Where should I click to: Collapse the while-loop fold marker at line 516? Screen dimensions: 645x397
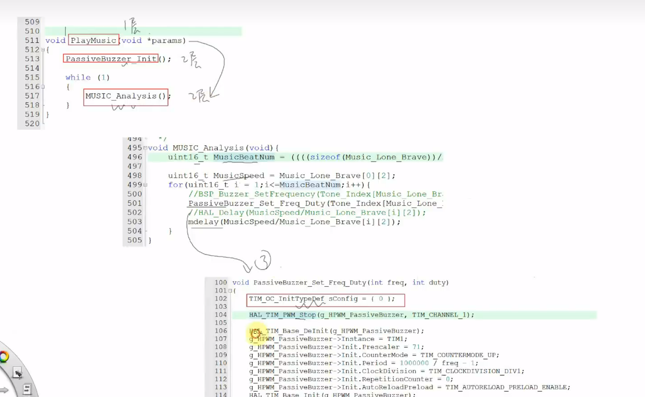coord(43,87)
